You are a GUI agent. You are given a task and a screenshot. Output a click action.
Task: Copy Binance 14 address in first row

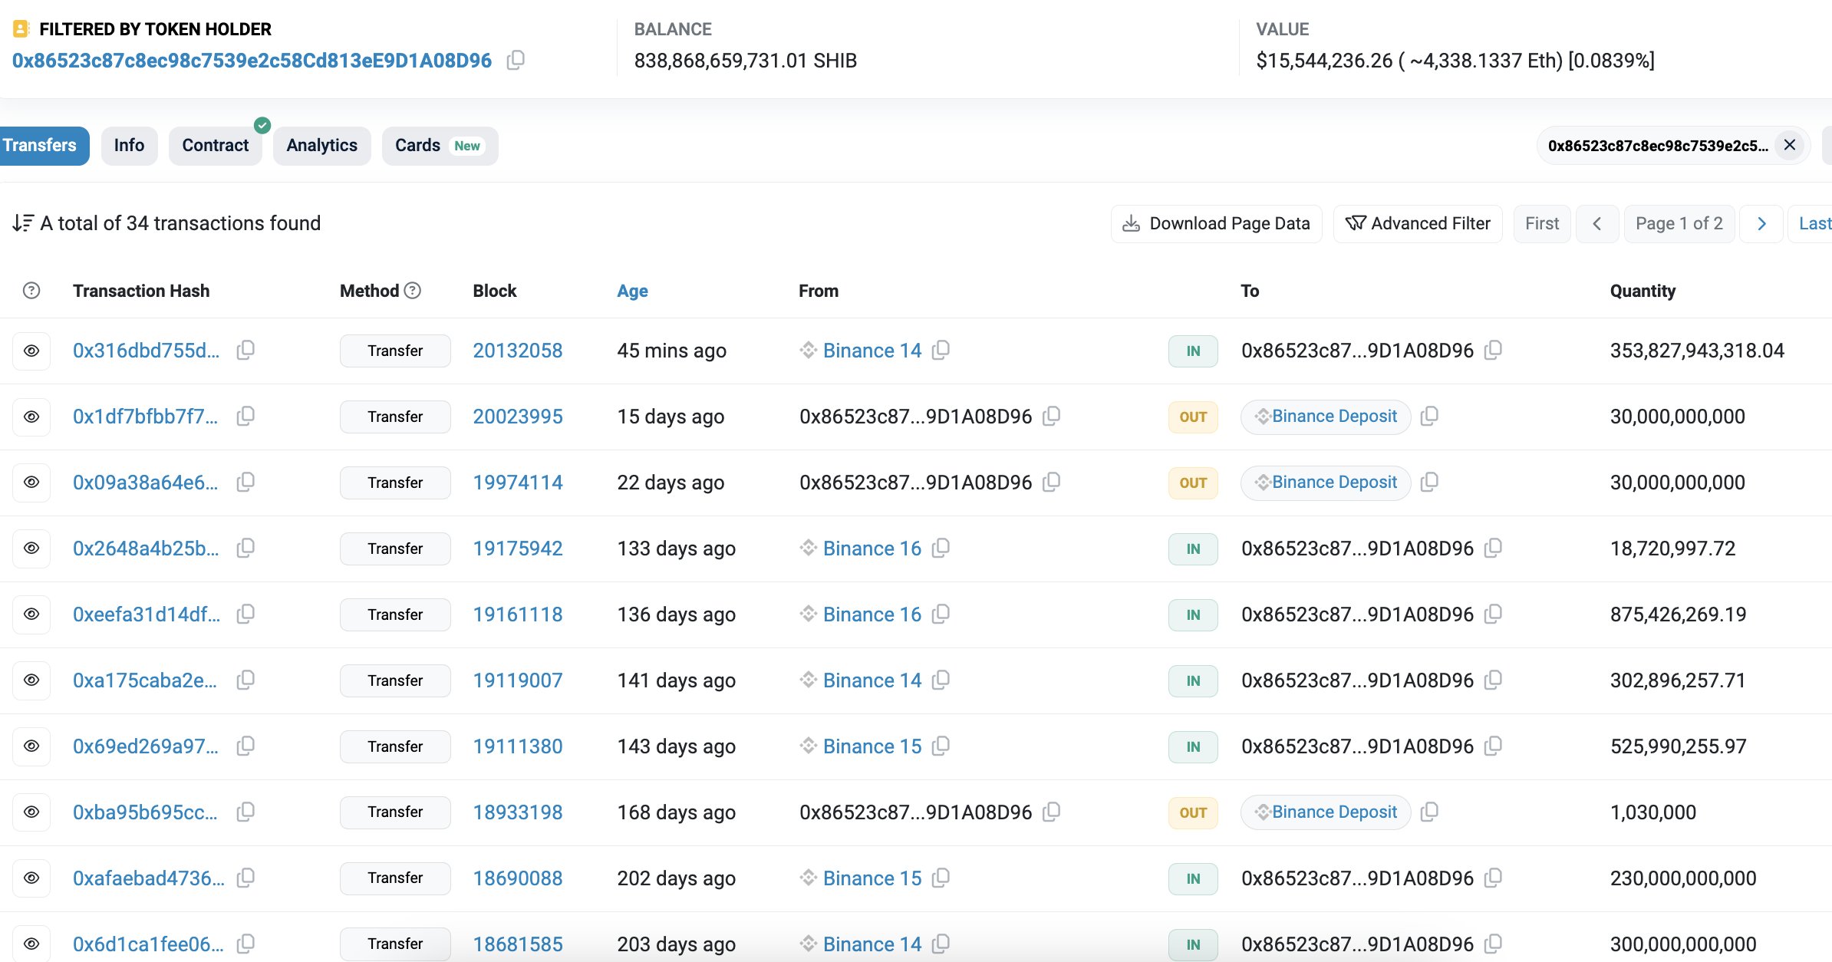click(x=941, y=351)
